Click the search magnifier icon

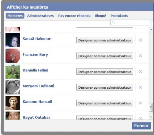tap(113, 22)
